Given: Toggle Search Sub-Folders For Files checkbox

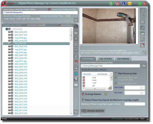Looking at the screenshot, I should (x=49, y=9).
